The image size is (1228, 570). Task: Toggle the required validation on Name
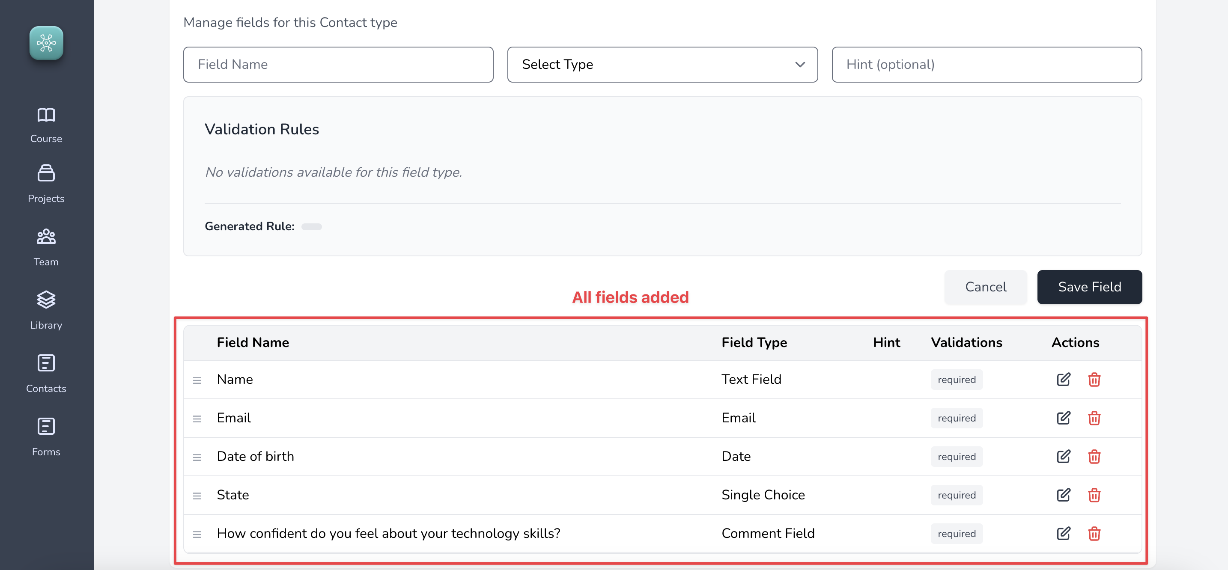pos(956,380)
